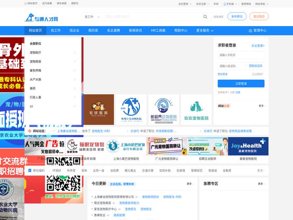
Task: Click the magnifier search icon
Action: tap(205, 17)
